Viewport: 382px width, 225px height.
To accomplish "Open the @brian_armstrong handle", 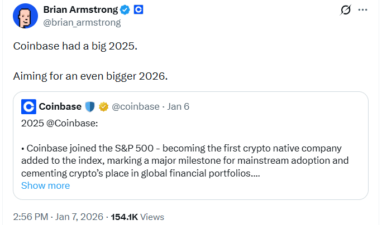I will point(81,23).
